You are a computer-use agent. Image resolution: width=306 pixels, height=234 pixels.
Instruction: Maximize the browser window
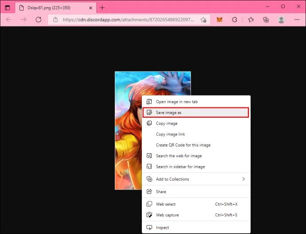(x=283, y=7)
